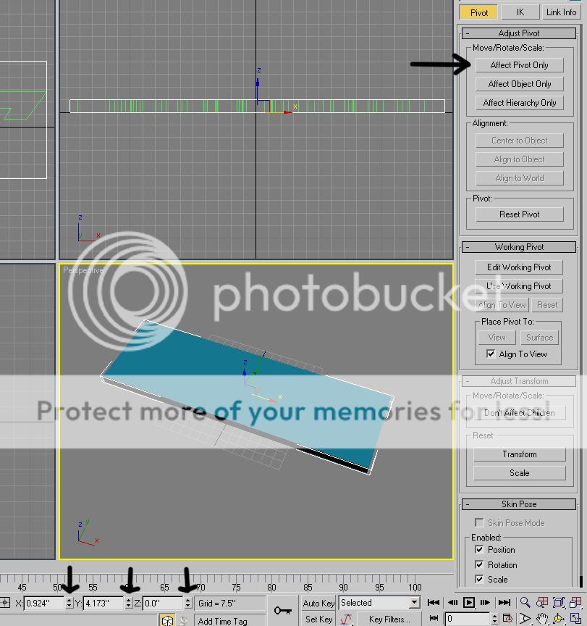Uncheck the Scale checkbox under Enabled
The width and height of the screenshot is (587, 626).
[x=479, y=580]
